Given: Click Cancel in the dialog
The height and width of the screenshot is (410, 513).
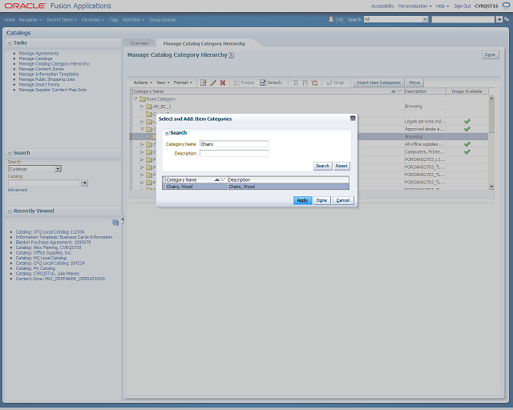Looking at the screenshot, I should pyautogui.click(x=343, y=200).
